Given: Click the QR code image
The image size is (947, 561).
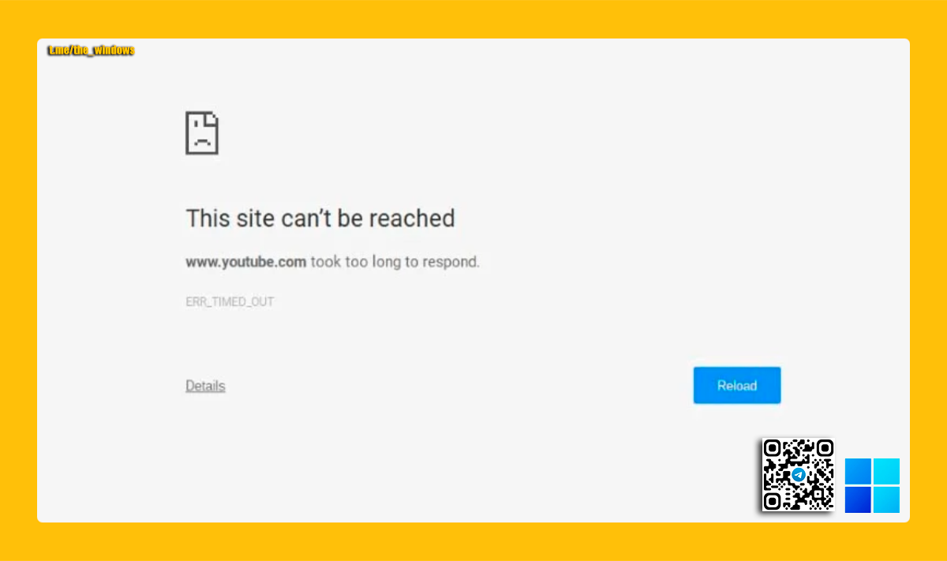Looking at the screenshot, I should click(798, 475).
